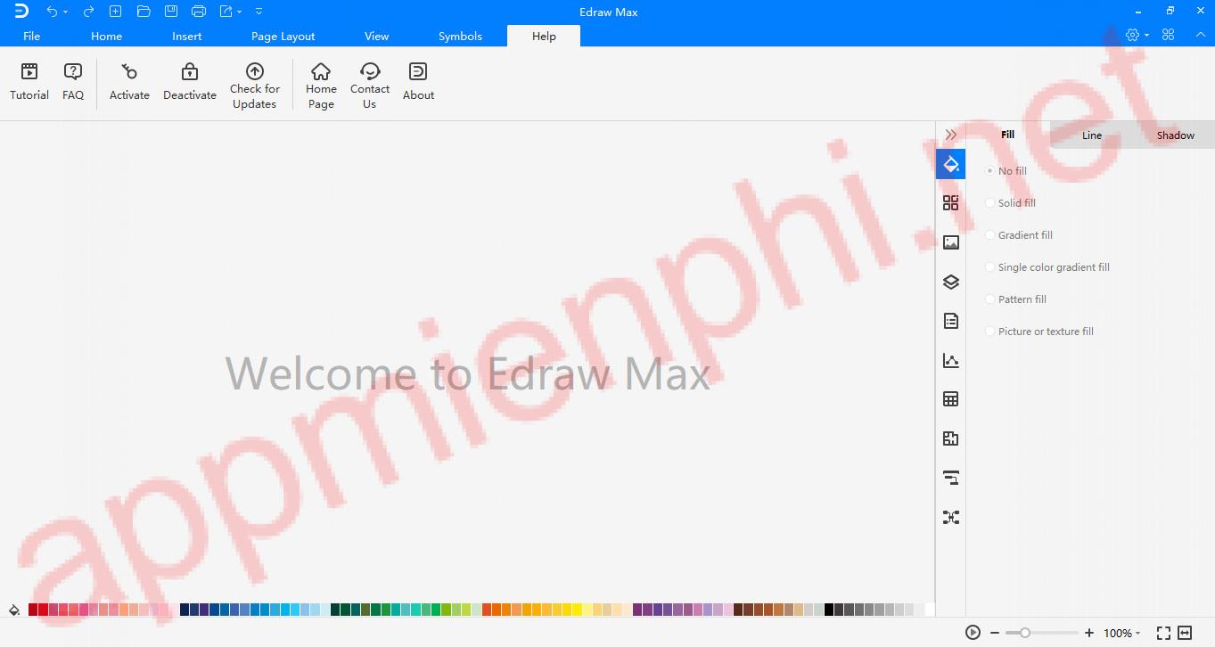Viewport: 1215px width, 647px height.
Task: Click the Redo arrow in quick access bar
Action: (88, 12)
